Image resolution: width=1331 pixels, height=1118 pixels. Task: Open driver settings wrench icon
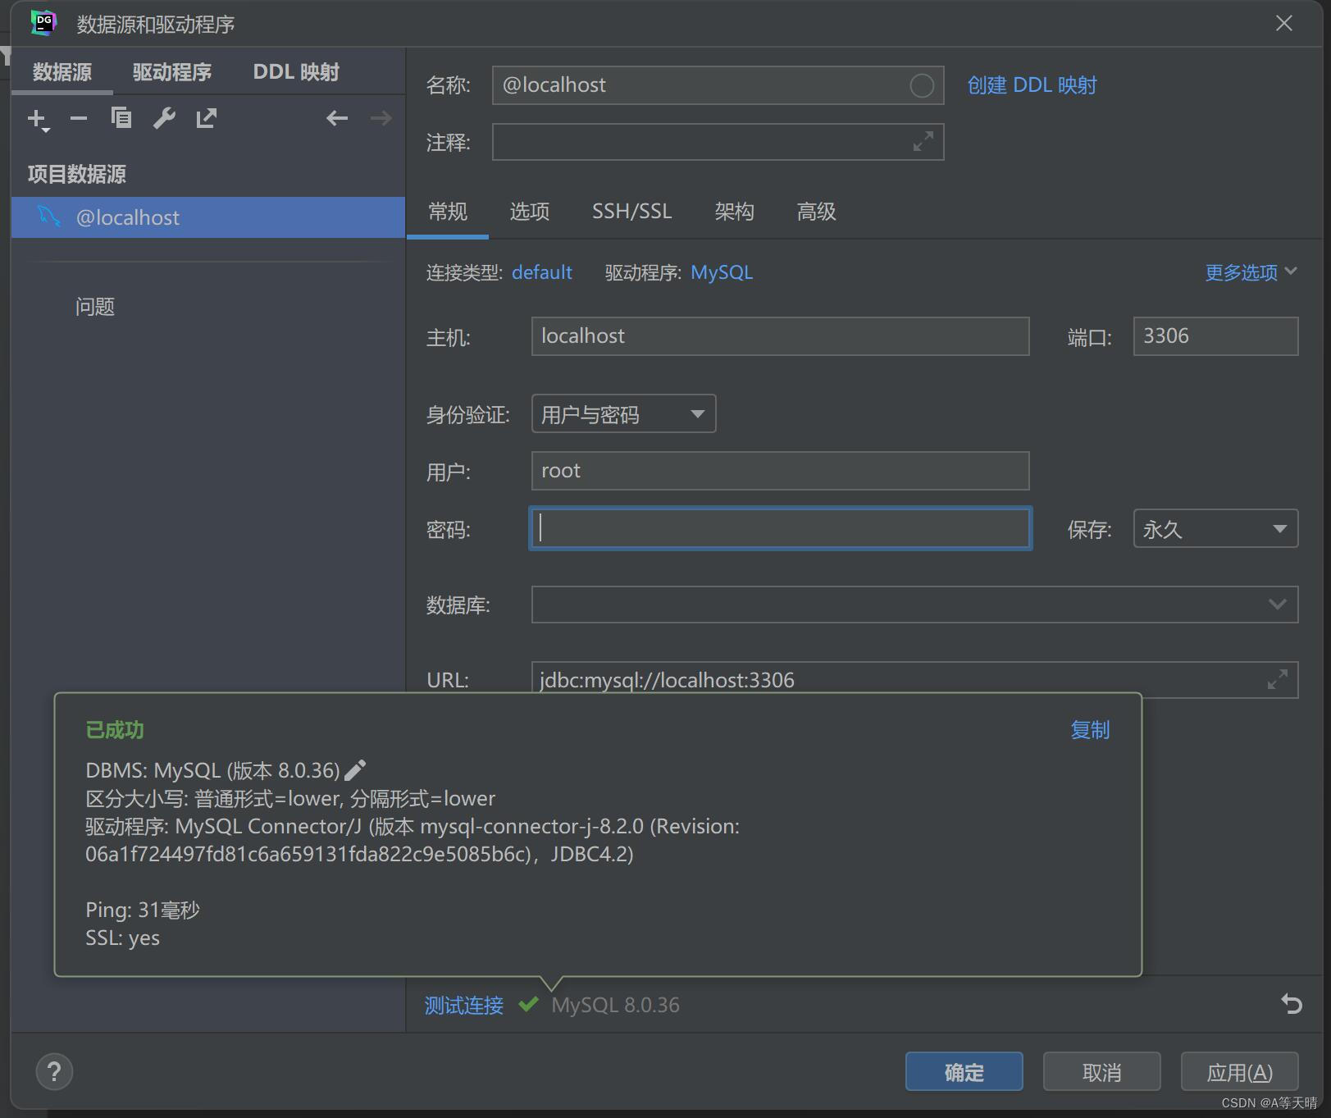click(x=164, y=118)
